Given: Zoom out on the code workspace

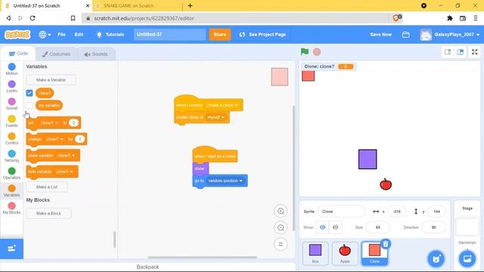Looking at the screenshot, I should (x=281, y=227).
